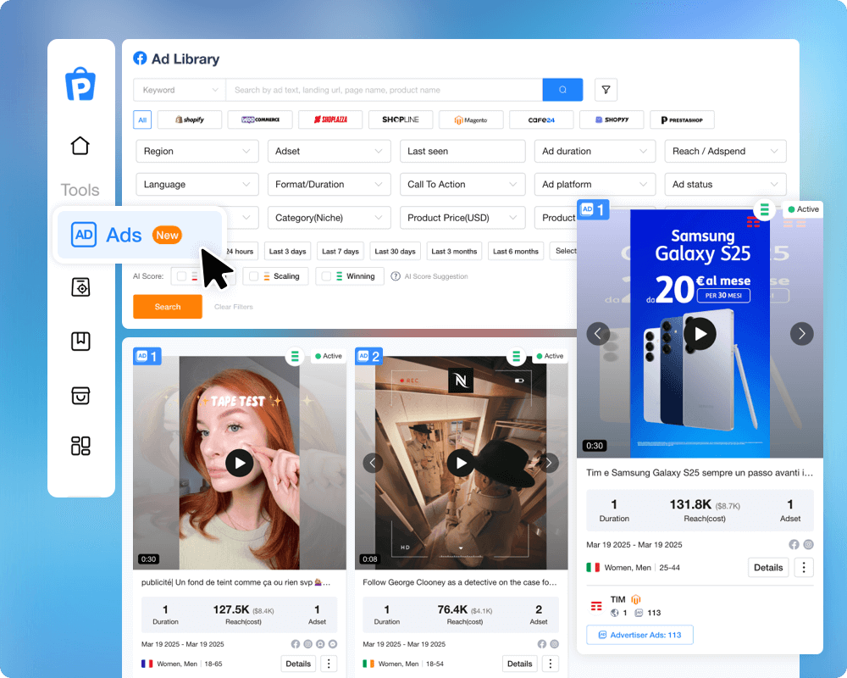Open Details for the TIM Samsung ad

768,567
